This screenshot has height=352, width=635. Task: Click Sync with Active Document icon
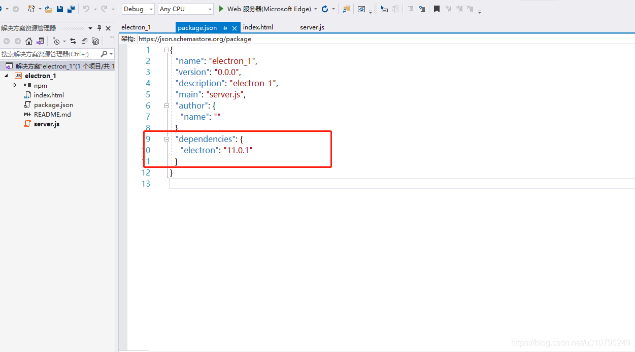pyautogui.click(x=73, y=41)
